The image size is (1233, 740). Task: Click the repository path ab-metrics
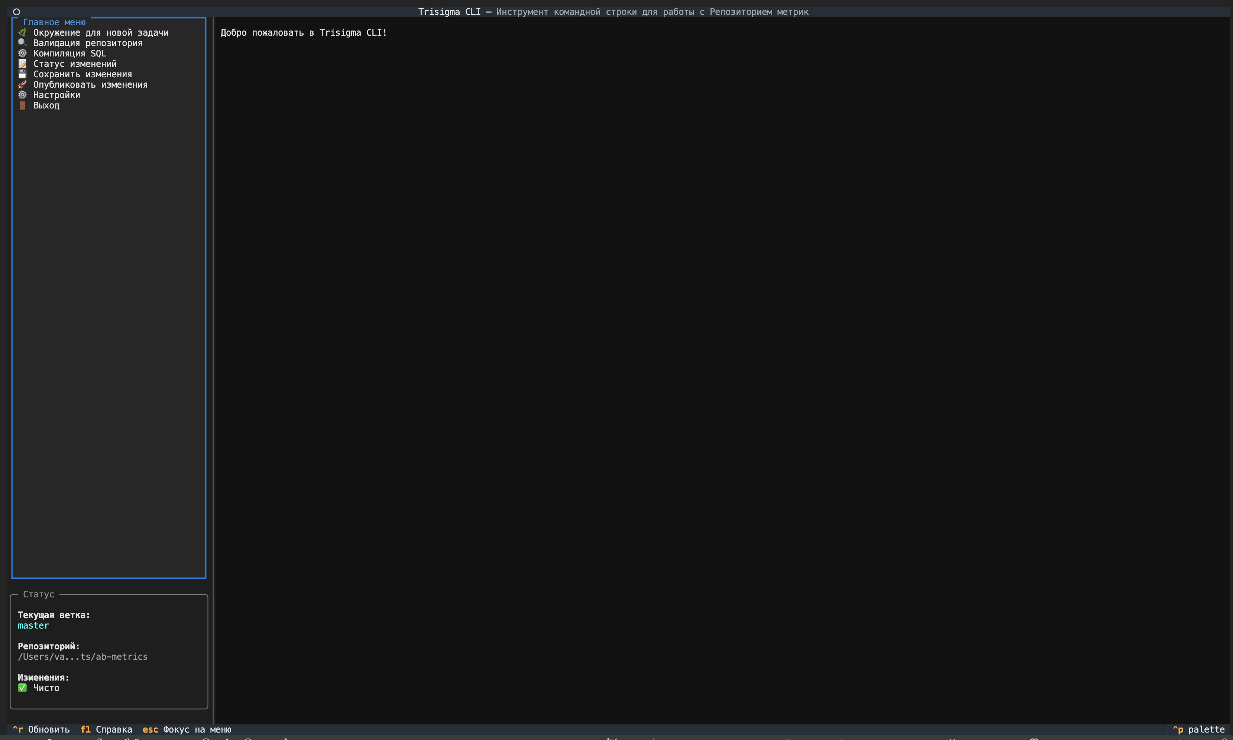[83, 657]
